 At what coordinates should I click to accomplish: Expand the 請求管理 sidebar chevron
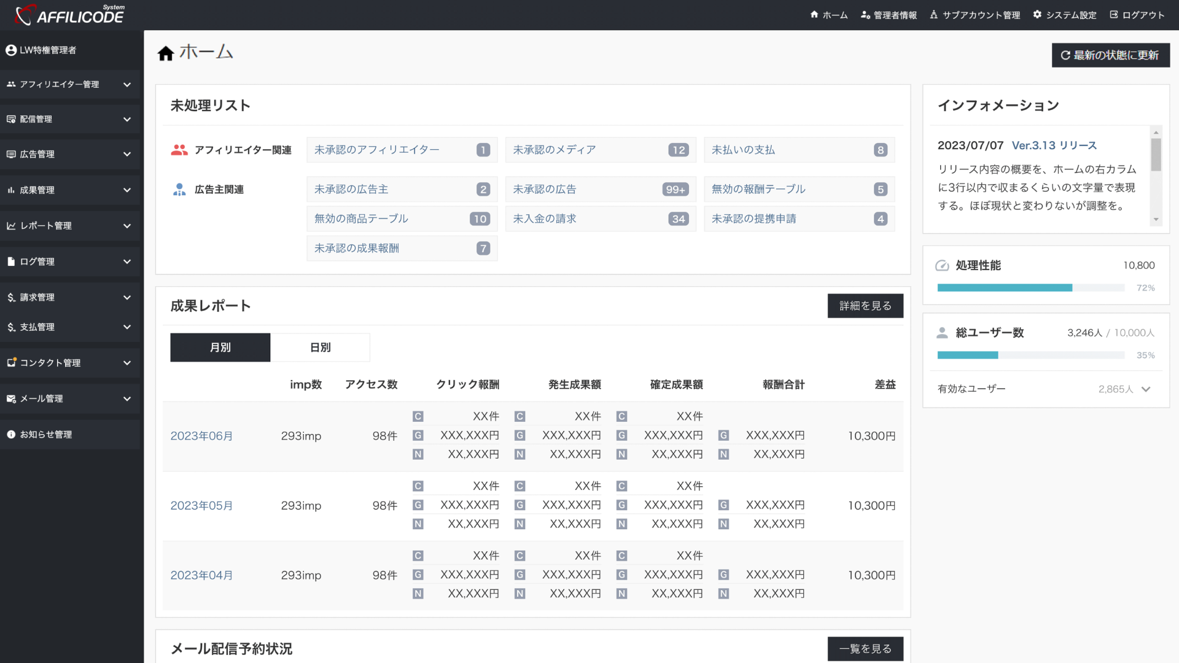tap(127, 298)
